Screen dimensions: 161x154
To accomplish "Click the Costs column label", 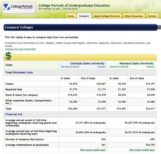I will (x=9, y=65).
